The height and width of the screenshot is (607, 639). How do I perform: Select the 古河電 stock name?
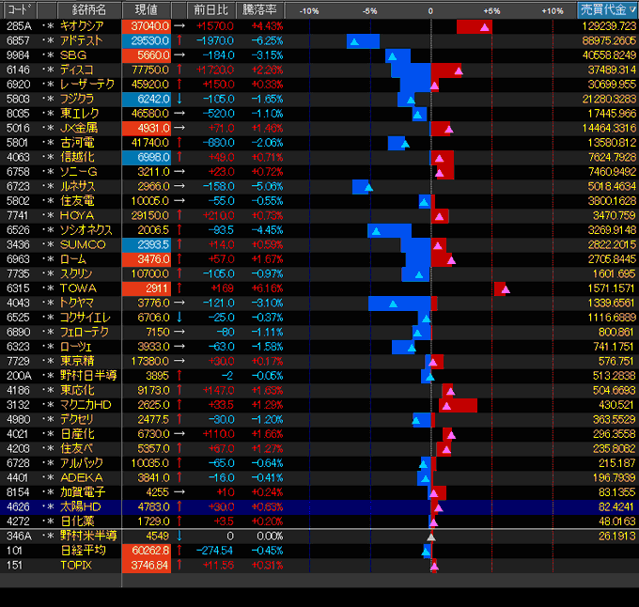click(x=77, y=143)
